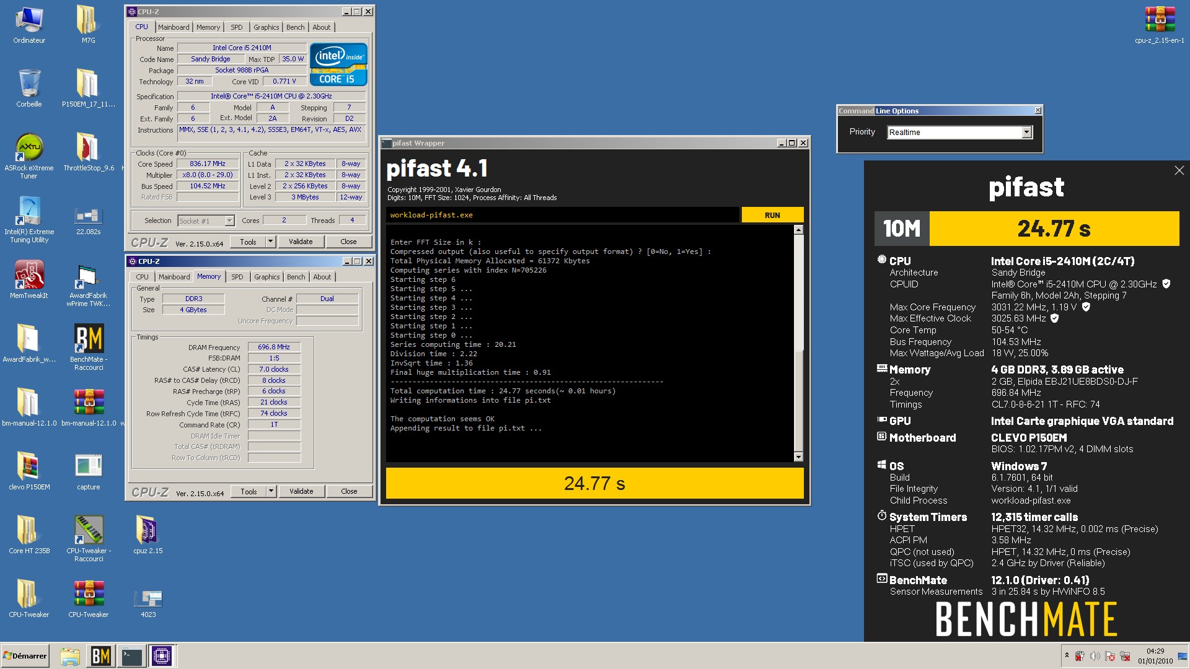The image size is (1190, 669).
Task: Select the BenchMate - Raccourci desktop shortcut
Action: click(88, 348)
